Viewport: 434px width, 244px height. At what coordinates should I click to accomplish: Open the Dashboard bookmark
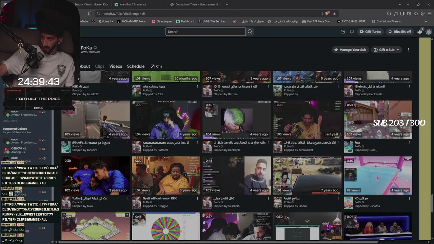click(x=185, y=21)
